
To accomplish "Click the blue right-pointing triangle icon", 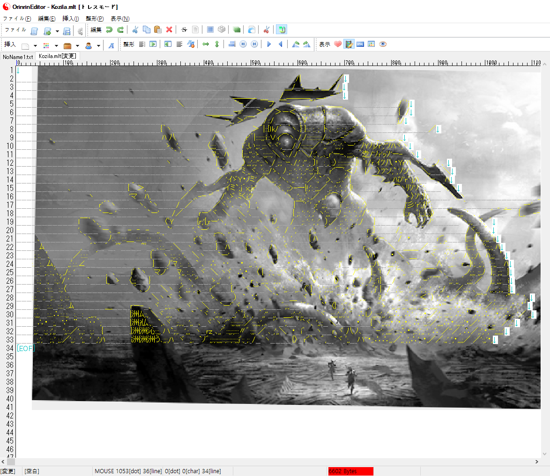I will [x=269, y=44].
